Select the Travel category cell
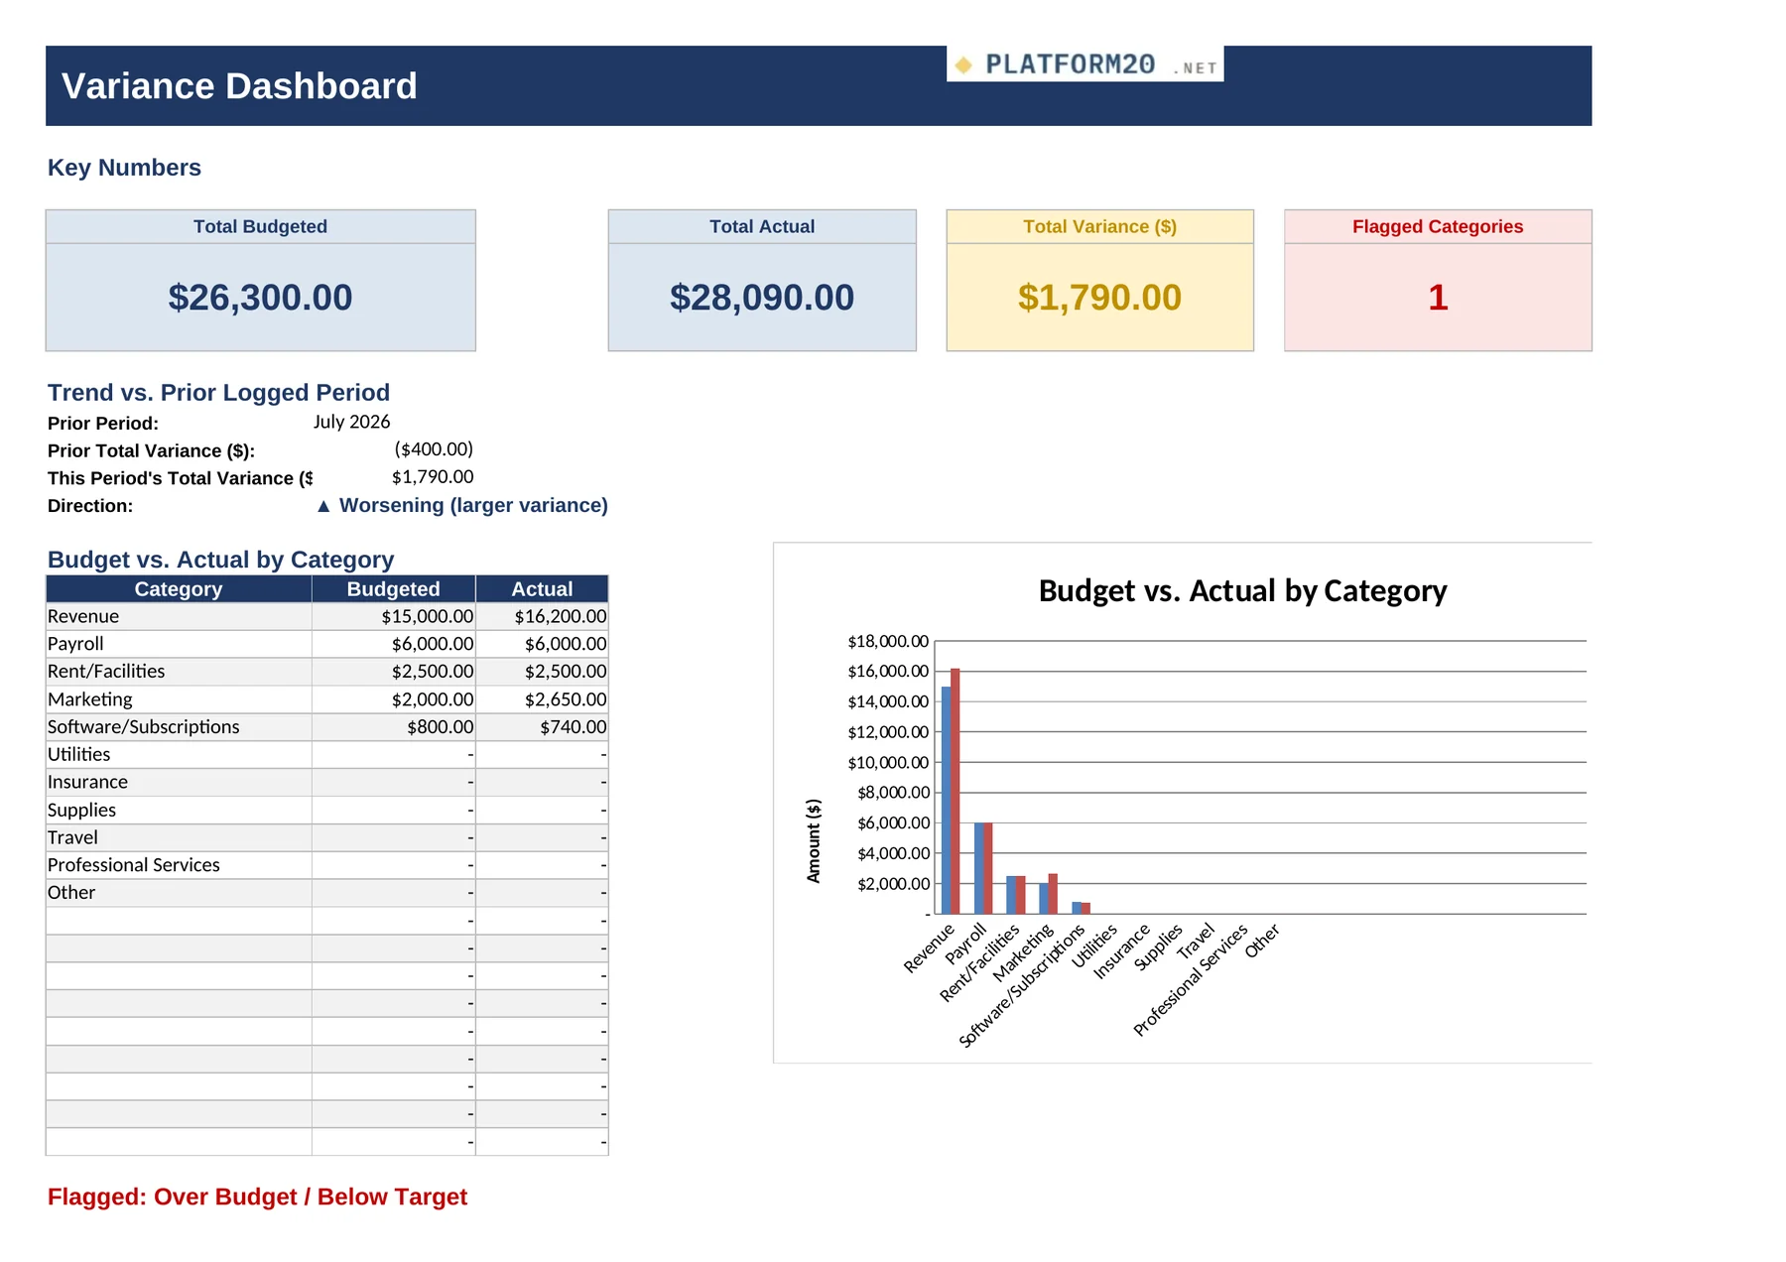1786x1262 pixels. point(179,837)
